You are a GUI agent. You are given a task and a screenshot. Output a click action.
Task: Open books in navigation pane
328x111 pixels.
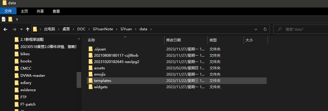click(x=26, y=61)
